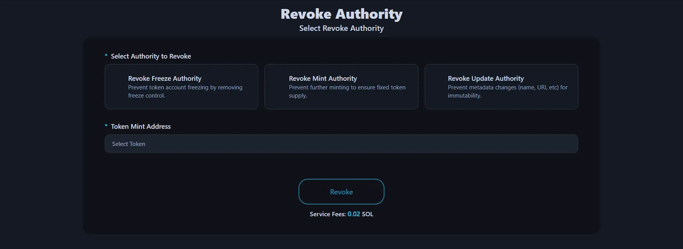Choose the Revoke Mint Authority option card
This screenshot has height=249, width=683.
pyautogui.click(x=341, y=87)
